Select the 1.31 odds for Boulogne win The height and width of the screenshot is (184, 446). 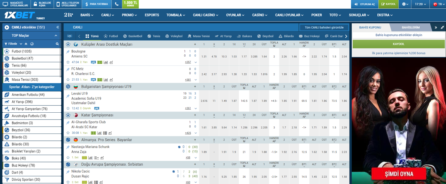[204, 57]
